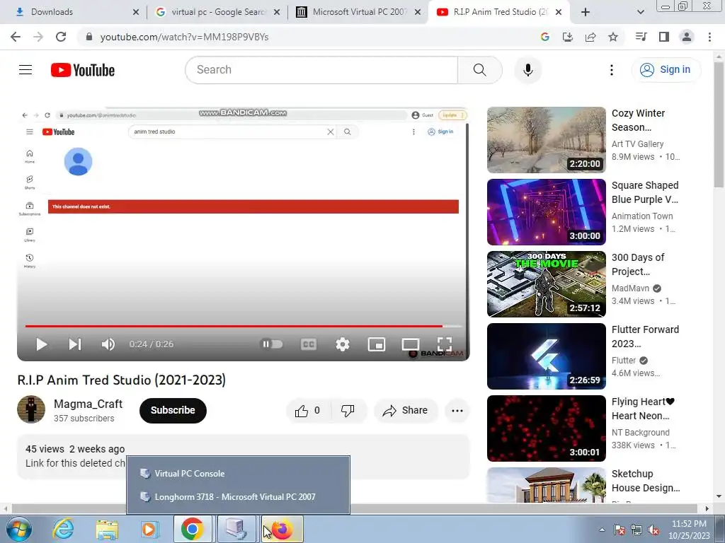Open Chrome's three-dot menu
The width and height of the screenshot is (725, 543).
tap(709, 37)
